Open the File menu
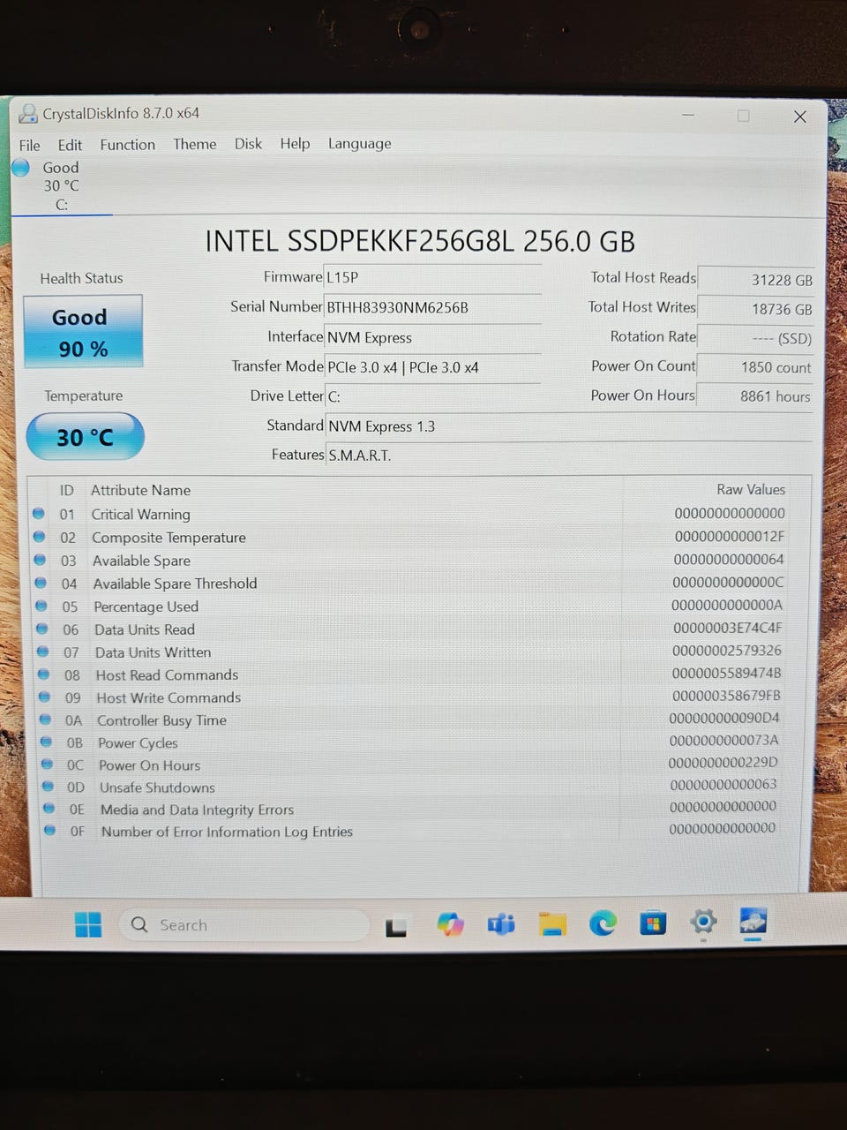The image size is (847, 1130). [x=29, y=145]
